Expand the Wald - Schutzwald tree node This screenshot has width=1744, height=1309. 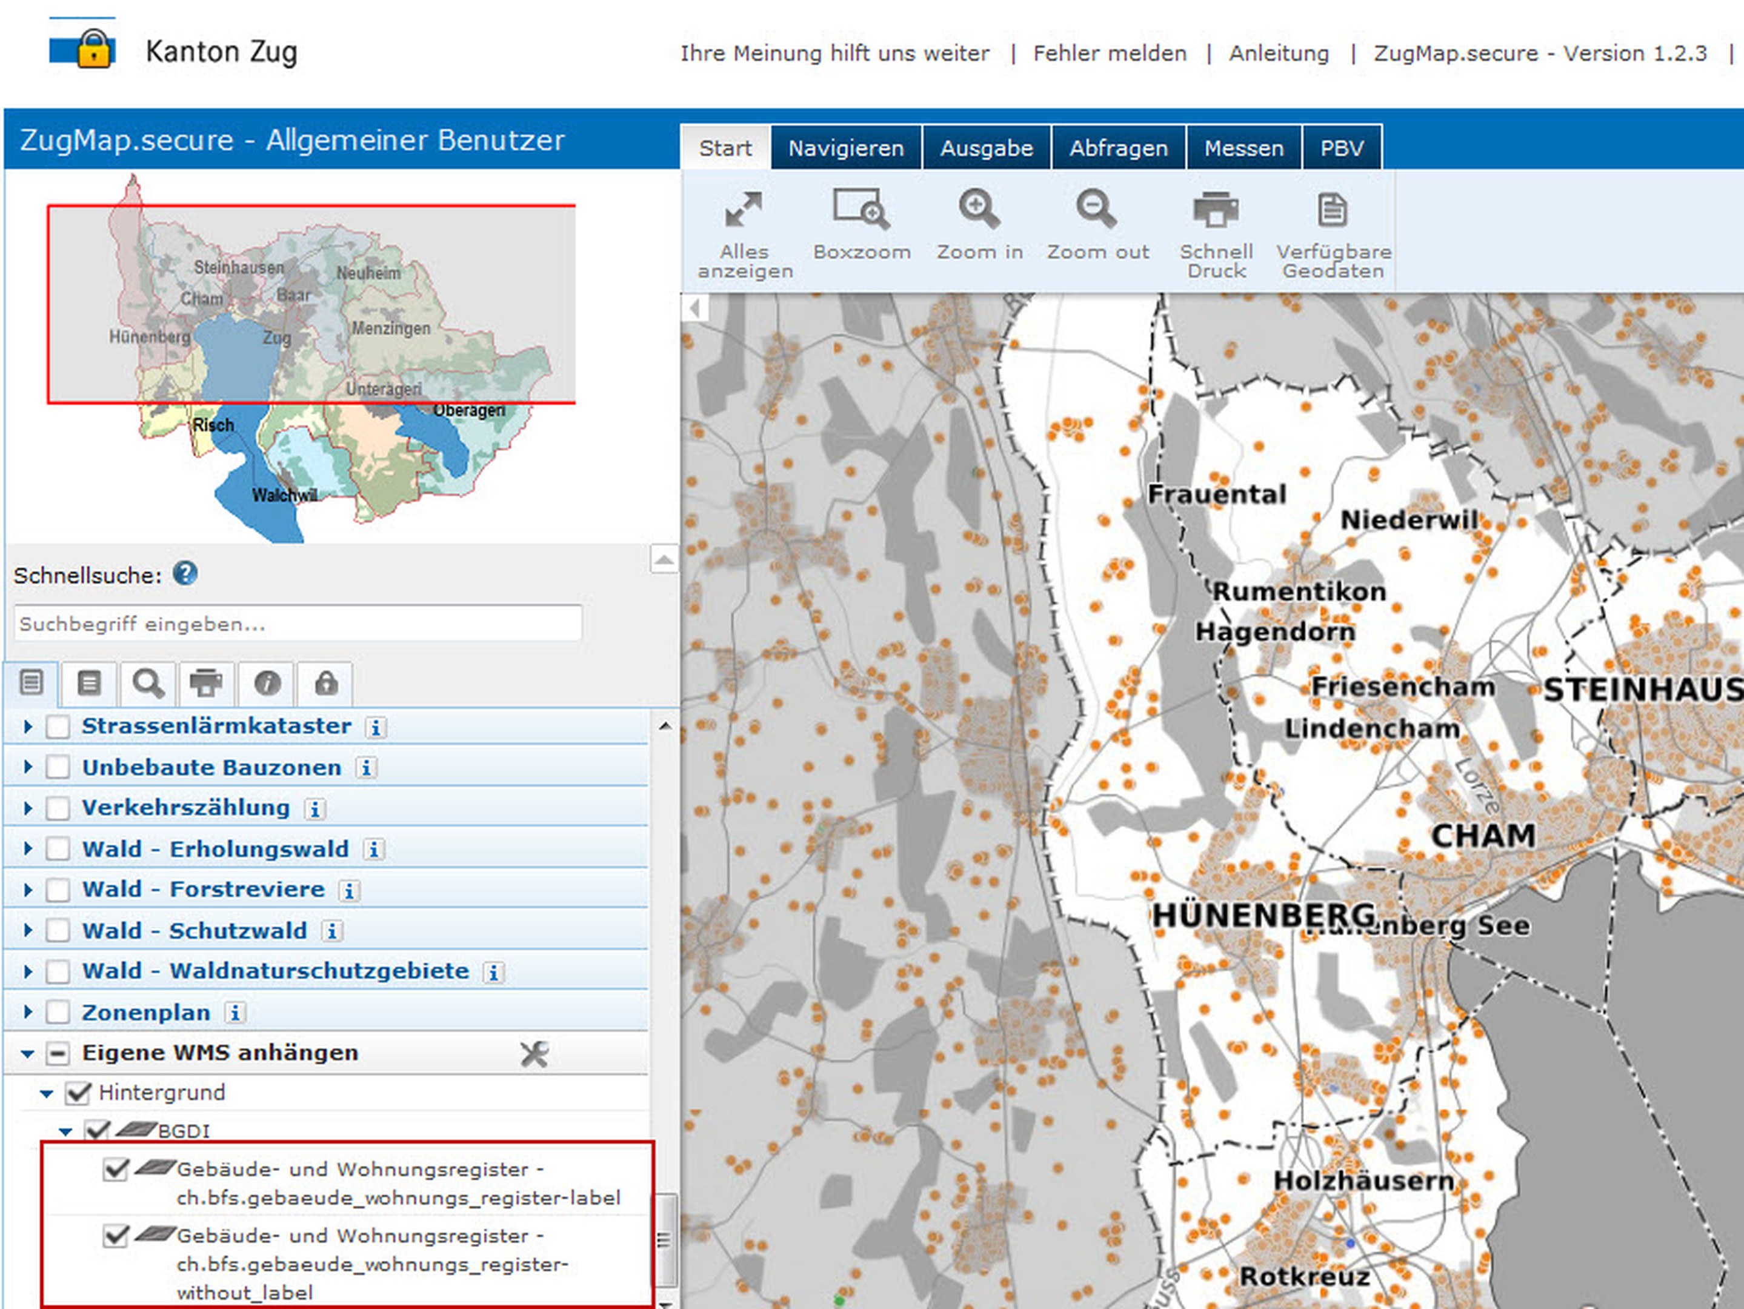(28, 930)
